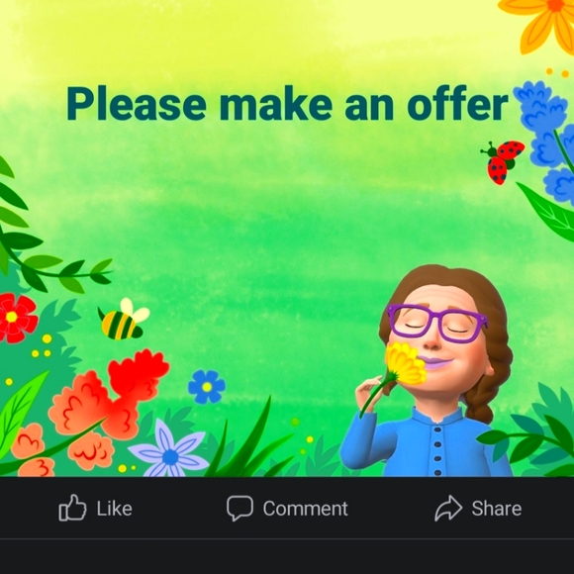Click the Comment text label
This screenshot has width=574, height=574.
pos(305,509)
